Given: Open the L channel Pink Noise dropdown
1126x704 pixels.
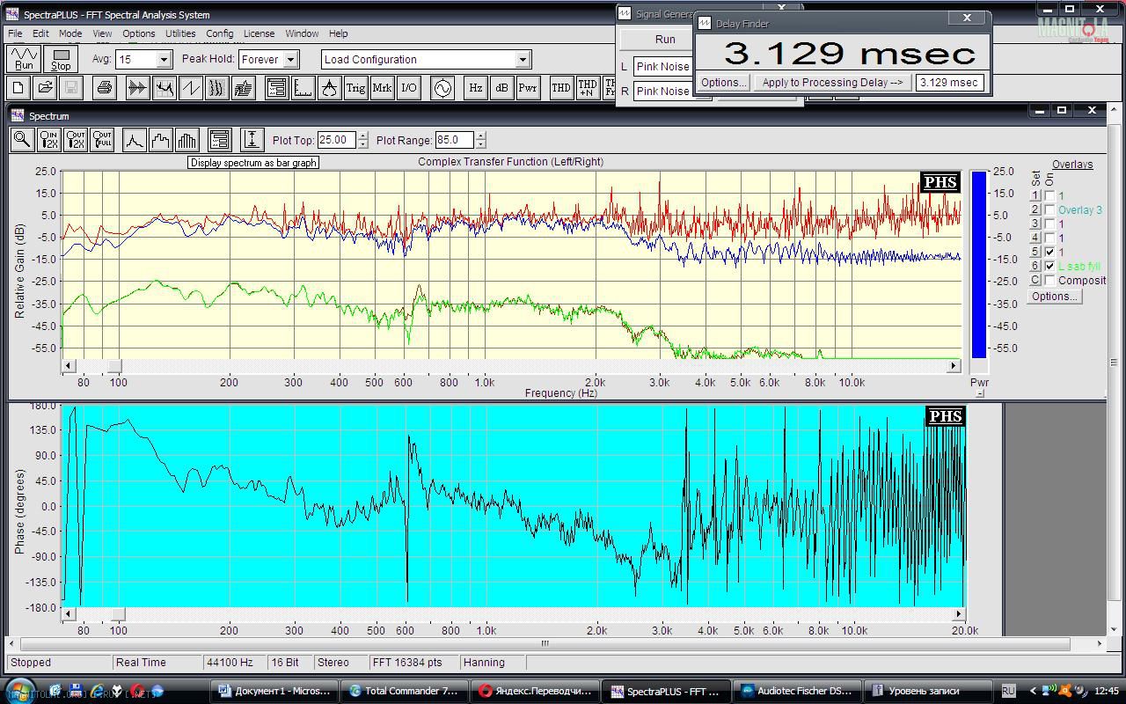Looking at the screenshot, I should [x=663, y=67].
